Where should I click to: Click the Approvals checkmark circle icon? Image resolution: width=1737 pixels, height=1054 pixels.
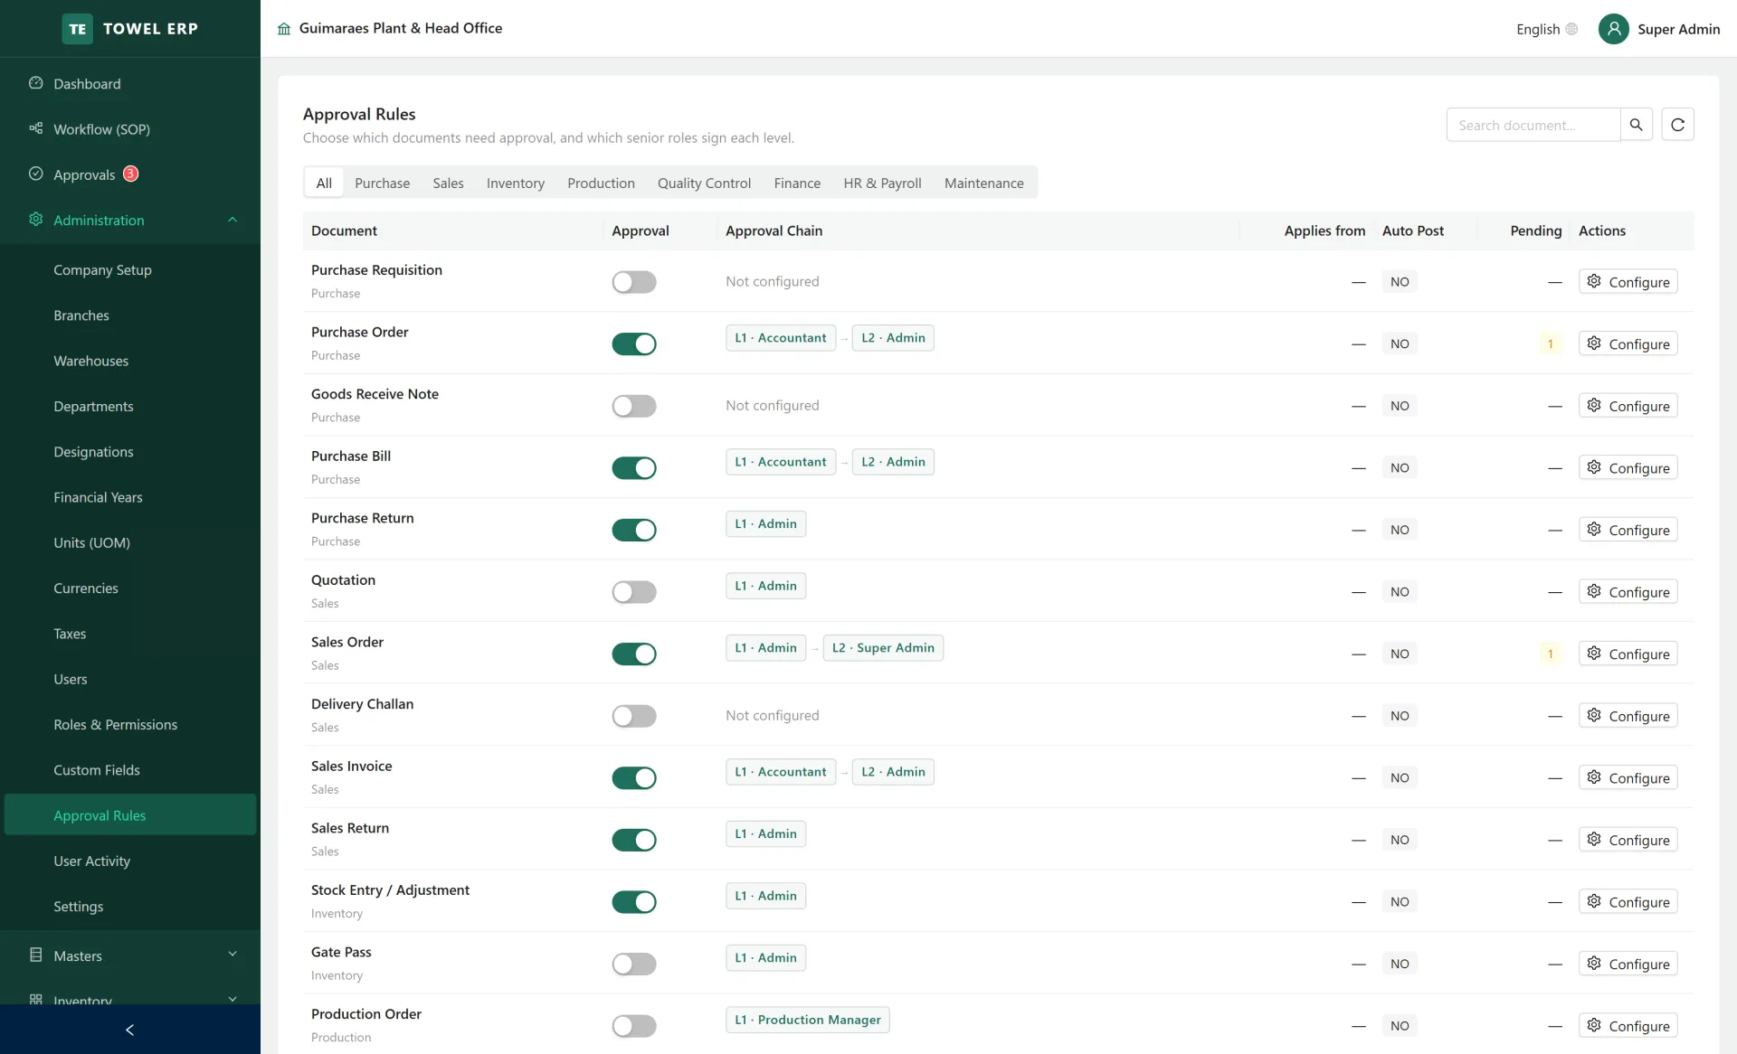[36, 174]
